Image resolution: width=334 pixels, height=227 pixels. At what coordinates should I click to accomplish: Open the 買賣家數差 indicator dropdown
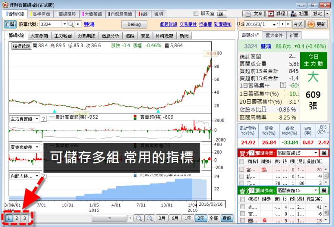click(x=37, y=147)
